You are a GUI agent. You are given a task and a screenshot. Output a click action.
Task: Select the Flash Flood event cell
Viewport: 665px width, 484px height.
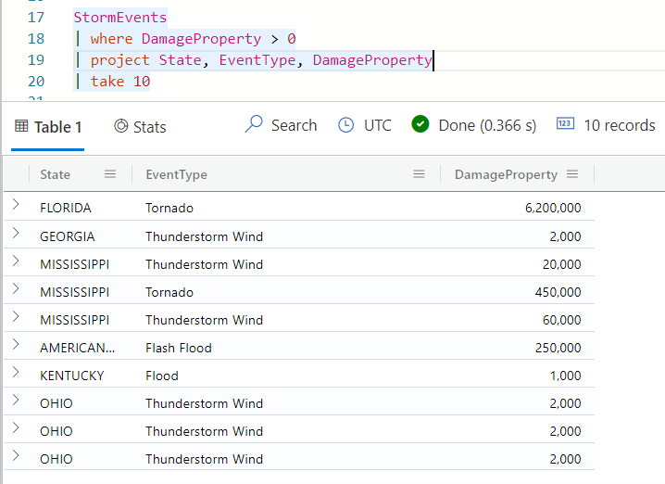pos(179,348)
